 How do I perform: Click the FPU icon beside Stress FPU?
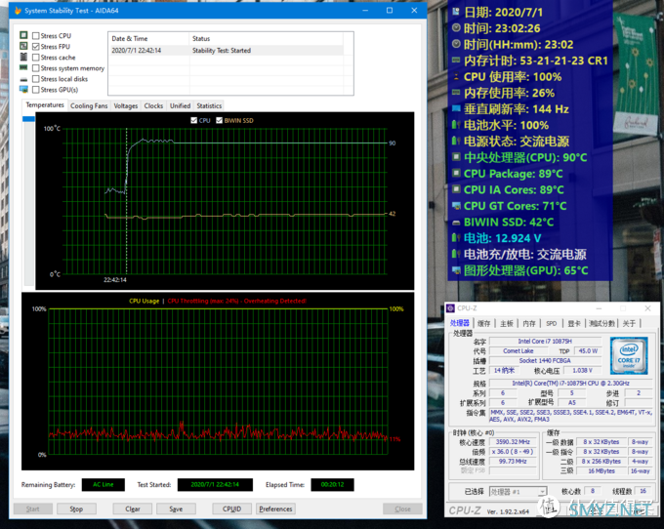click(x=23, y=47)
